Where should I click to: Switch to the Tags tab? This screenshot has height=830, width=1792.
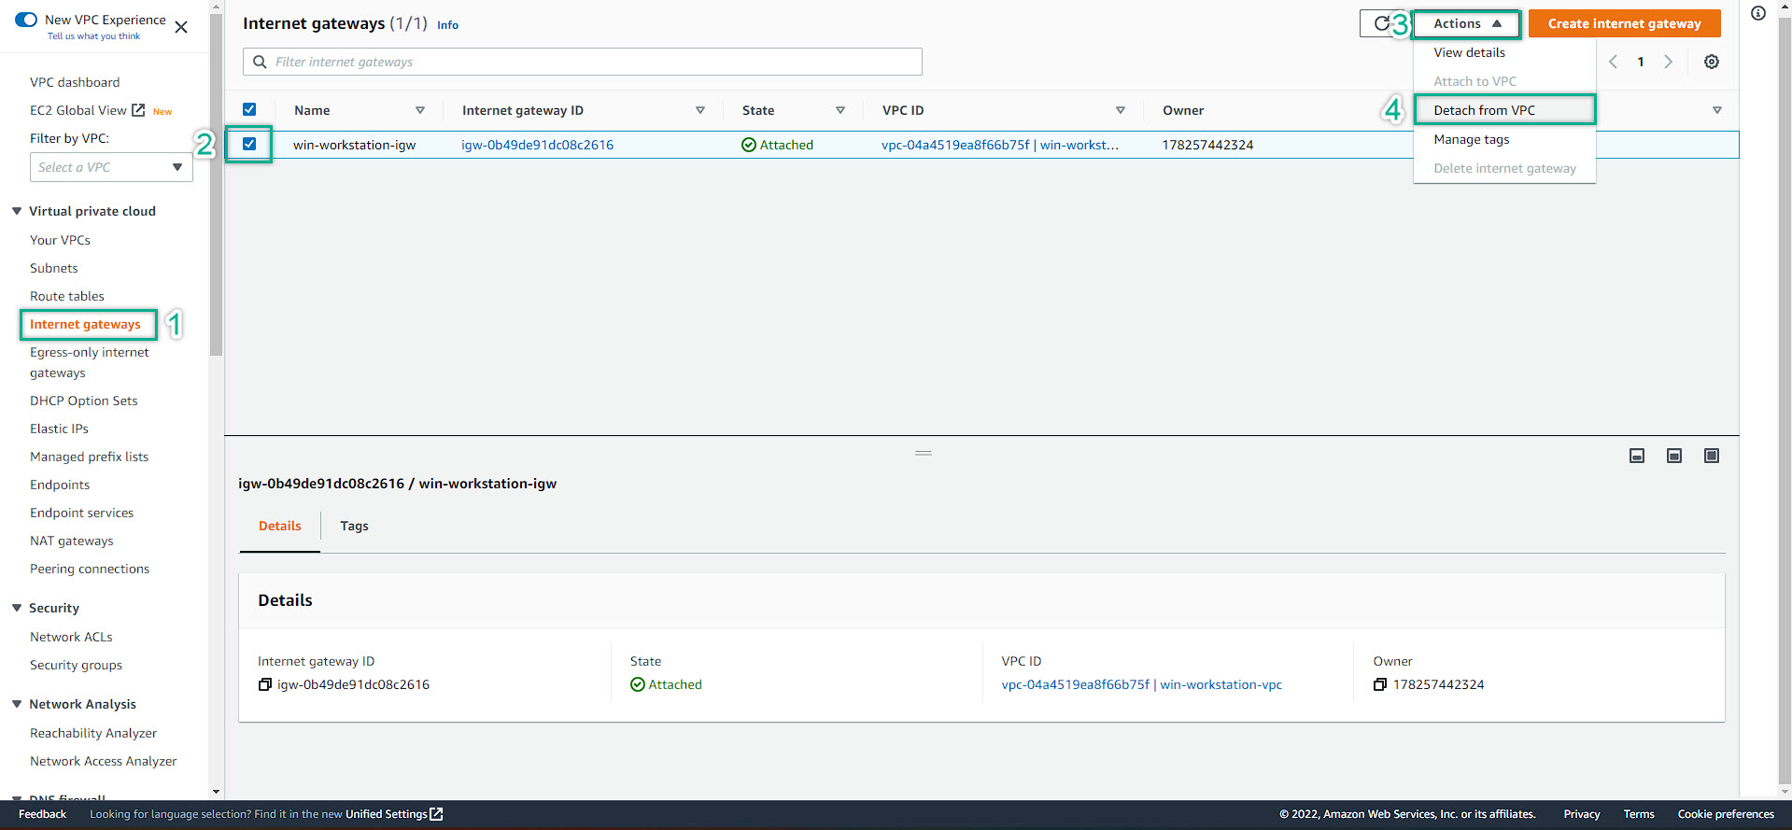(x=354, y=526)
